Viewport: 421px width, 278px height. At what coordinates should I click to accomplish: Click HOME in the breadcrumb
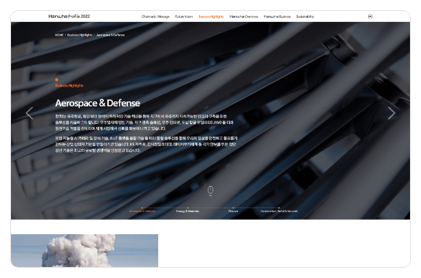click(x=59, y=34)
